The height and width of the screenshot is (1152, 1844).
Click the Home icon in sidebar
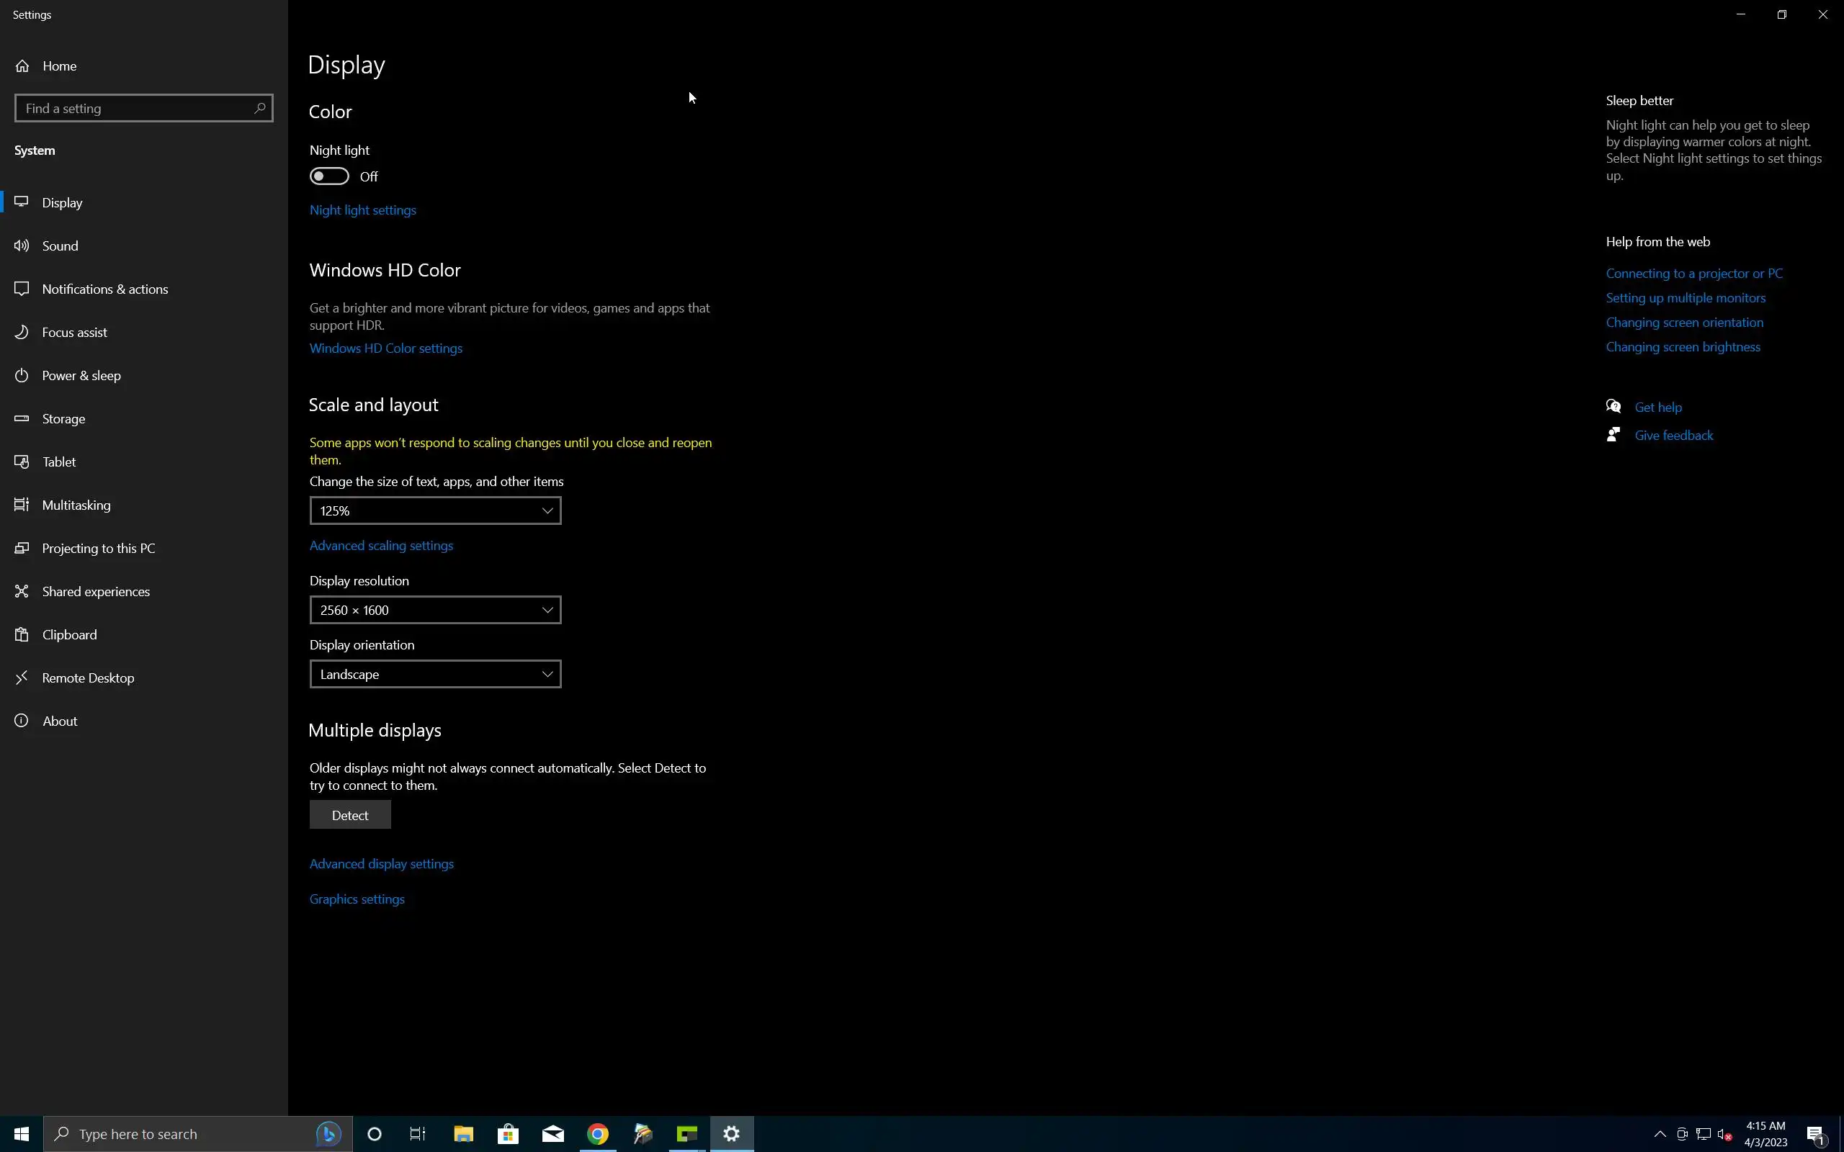click(x=22, y=66)
